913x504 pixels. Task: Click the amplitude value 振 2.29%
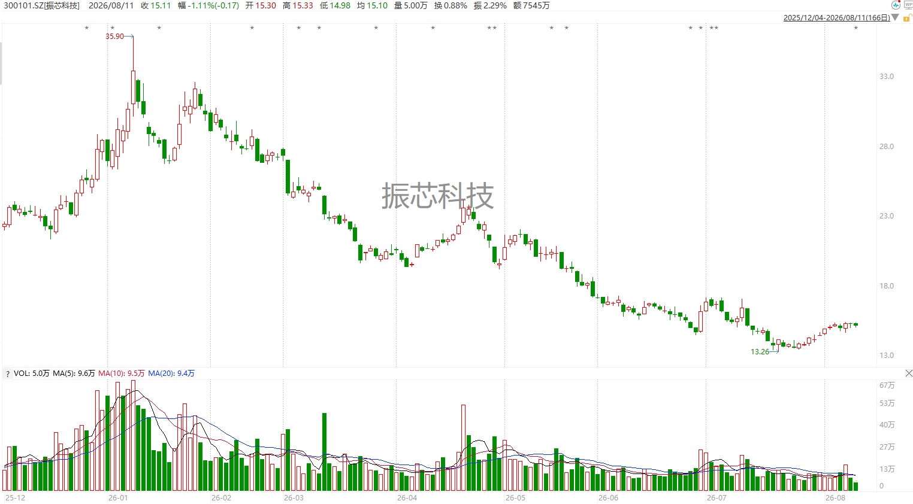[x=490, y=5]
